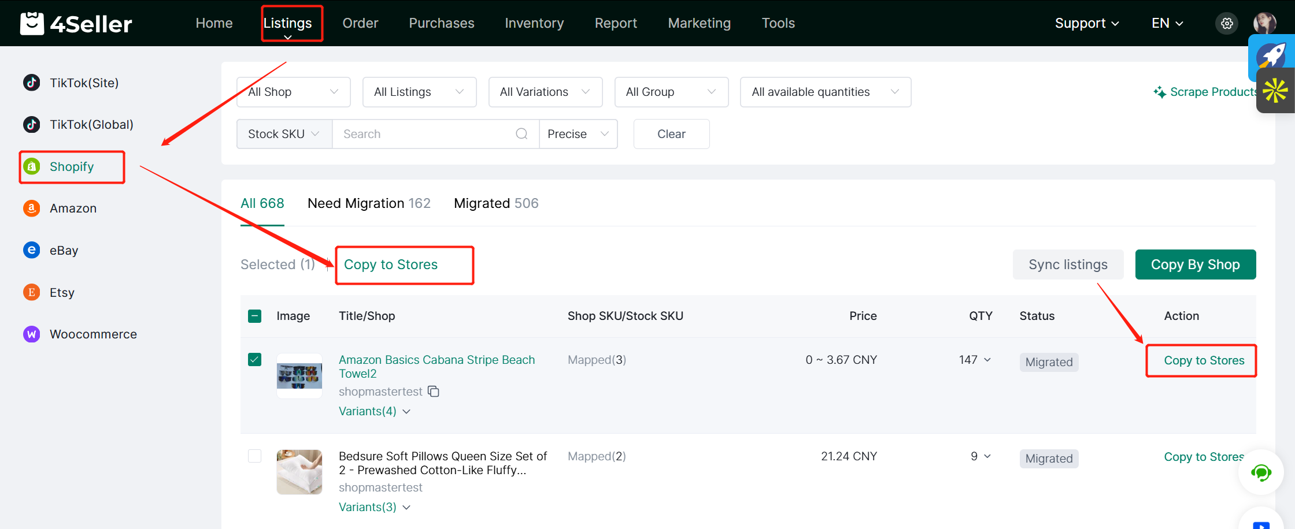Open TikTok(Global) icon in sidebar
Viewport: 1295px width, 529px height.
coord(32,124)
